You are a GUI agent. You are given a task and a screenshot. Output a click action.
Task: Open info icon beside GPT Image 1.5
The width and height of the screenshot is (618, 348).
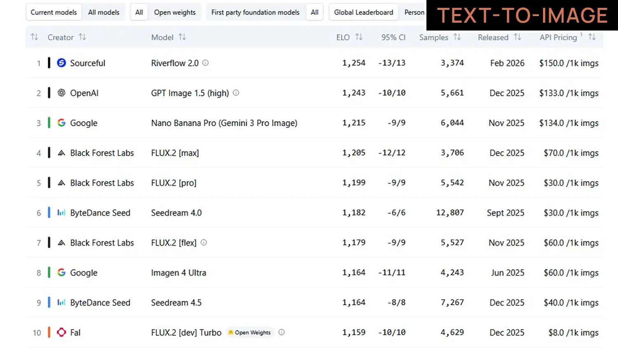pyautogui.click(x=236, y=93)
